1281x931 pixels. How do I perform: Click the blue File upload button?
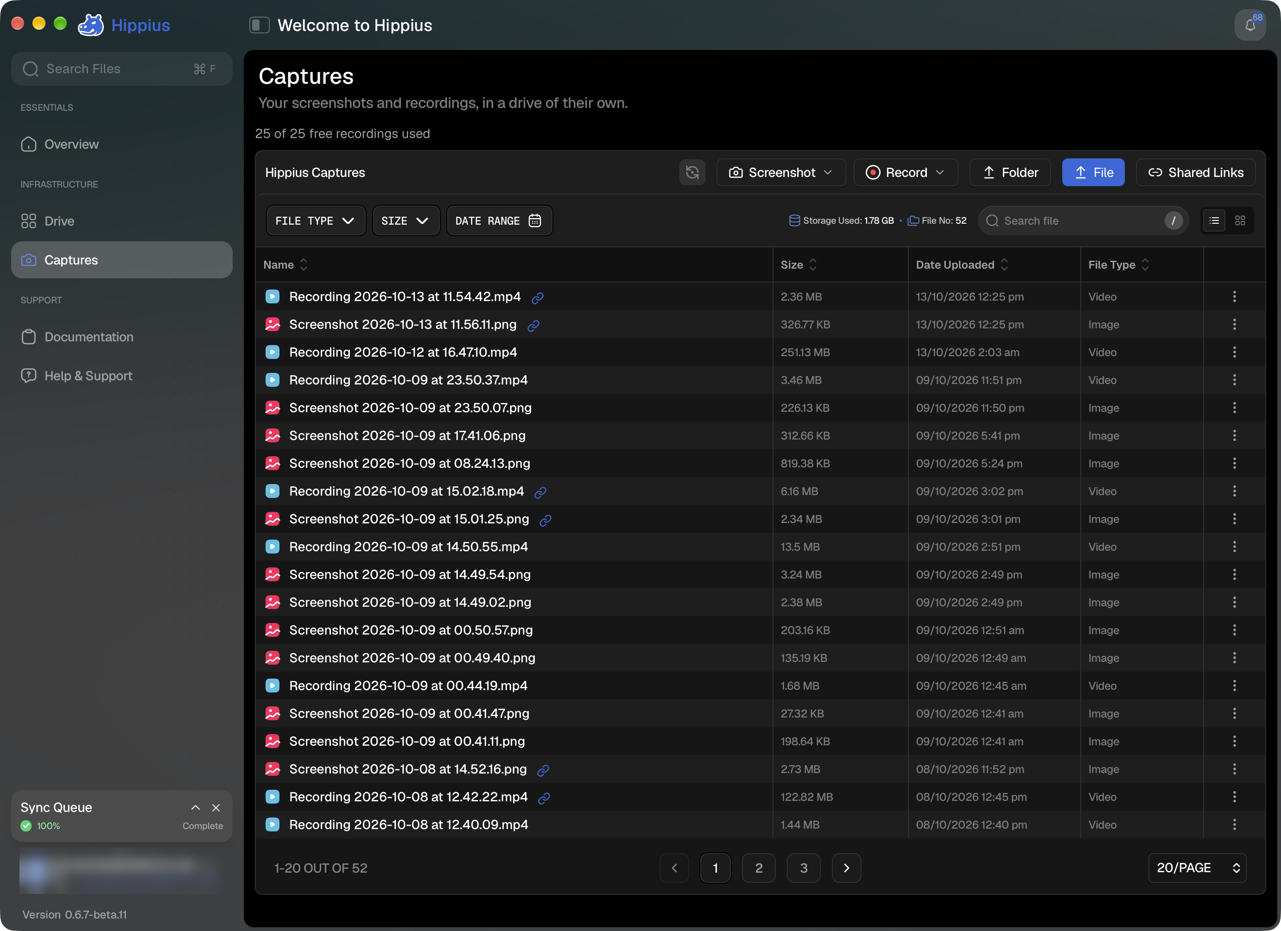pyautogui.click(x=1093, y=172)
